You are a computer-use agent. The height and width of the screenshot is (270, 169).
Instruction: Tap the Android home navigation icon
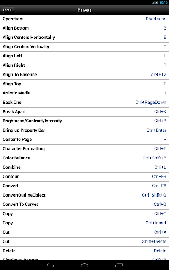84,265
